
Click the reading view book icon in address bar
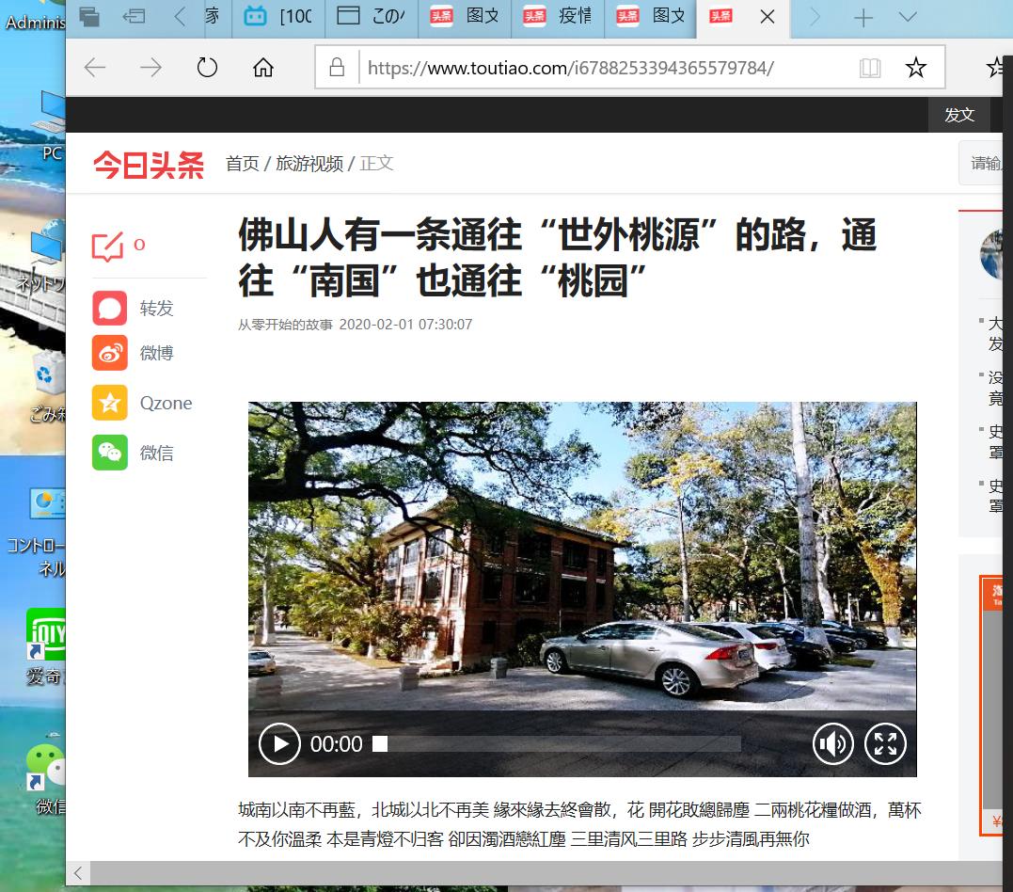(870, 67)
